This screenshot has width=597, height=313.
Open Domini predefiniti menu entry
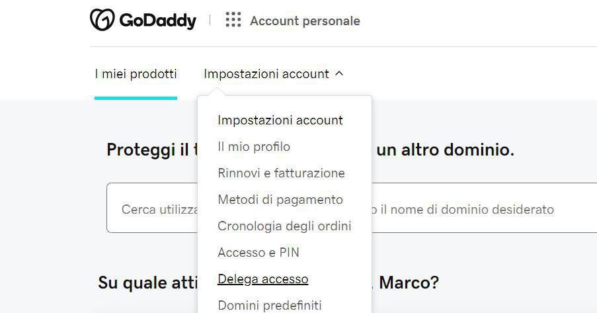(x=269, y=305)
